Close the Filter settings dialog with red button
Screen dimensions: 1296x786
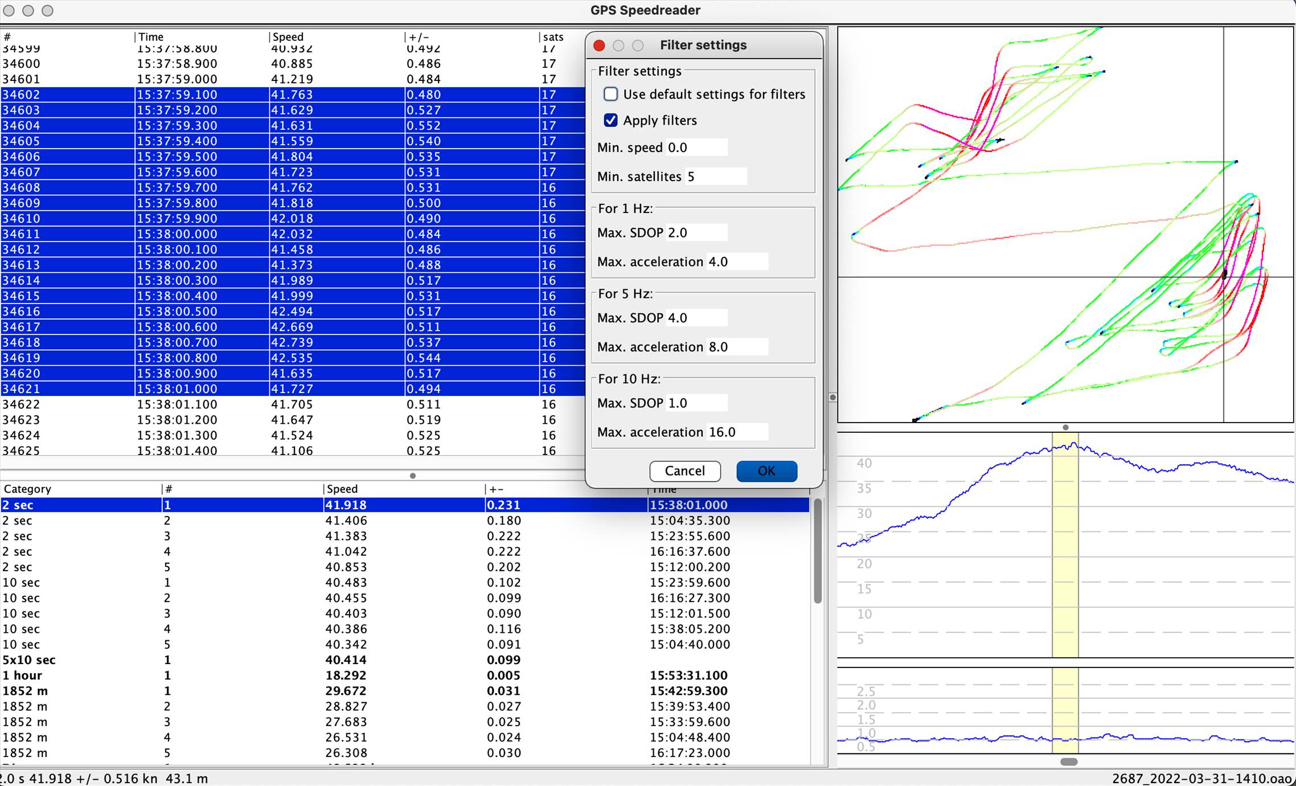(x=598, y=46)
